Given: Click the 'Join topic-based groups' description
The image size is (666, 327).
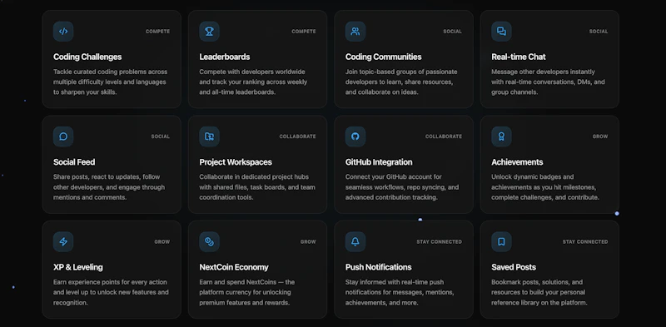Looking at the screenshot, I should pos(401,82).
